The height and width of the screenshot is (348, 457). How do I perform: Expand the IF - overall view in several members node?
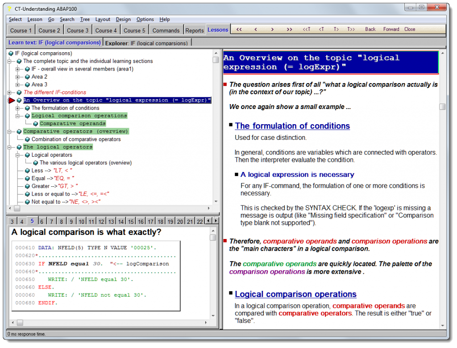point(17,69)
